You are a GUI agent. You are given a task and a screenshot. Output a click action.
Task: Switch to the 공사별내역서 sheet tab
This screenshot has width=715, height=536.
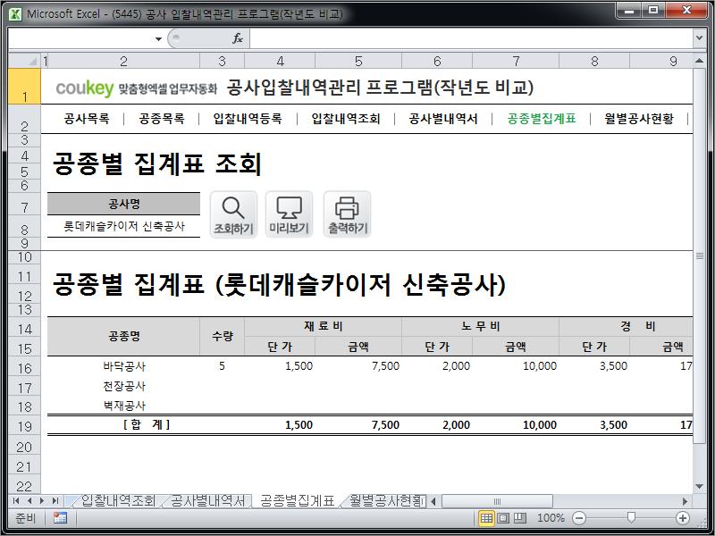[x=208, y=501]
